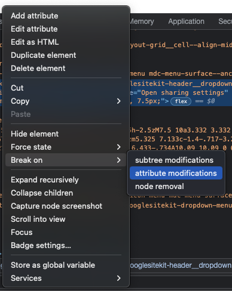Viewport: 232px width, 291px height.
Task: Choose Scroll into view
Action: [x=65, y=219]
